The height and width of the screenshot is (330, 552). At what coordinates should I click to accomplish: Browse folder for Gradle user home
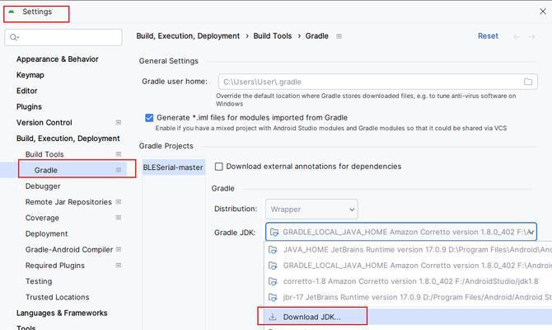(x=528, y=82)
